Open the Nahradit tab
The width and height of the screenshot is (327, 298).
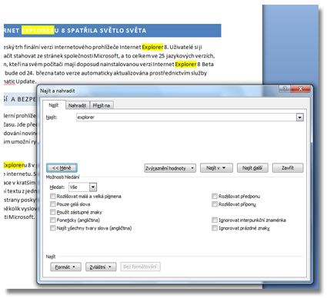coord(77,105)
